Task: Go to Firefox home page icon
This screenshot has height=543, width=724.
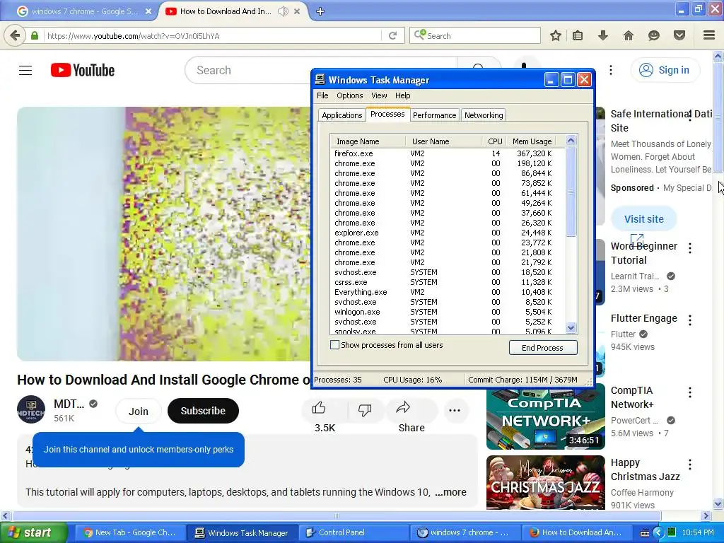Action: coord(628,35)
